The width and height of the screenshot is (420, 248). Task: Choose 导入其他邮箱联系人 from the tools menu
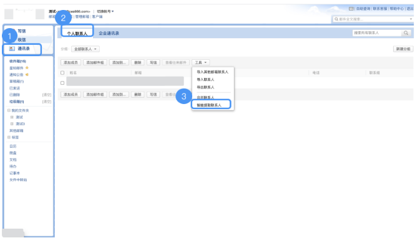[x=213, y=72]
